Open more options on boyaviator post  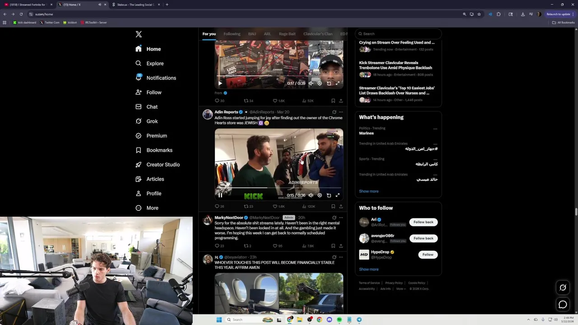coord(341,257)
